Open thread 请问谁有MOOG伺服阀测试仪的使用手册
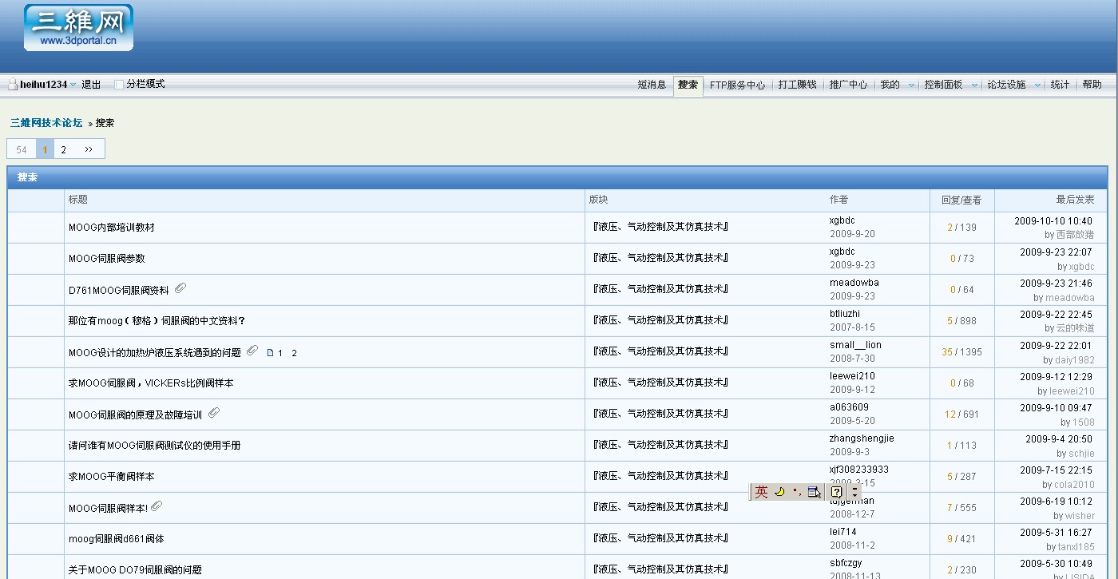 155,446
